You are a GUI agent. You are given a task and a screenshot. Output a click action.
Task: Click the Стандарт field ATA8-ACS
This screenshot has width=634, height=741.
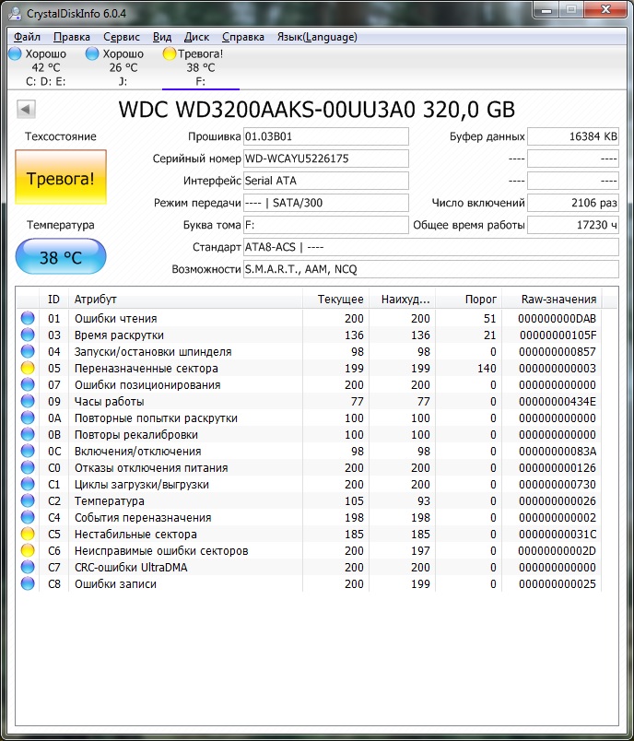click(431, 247)
